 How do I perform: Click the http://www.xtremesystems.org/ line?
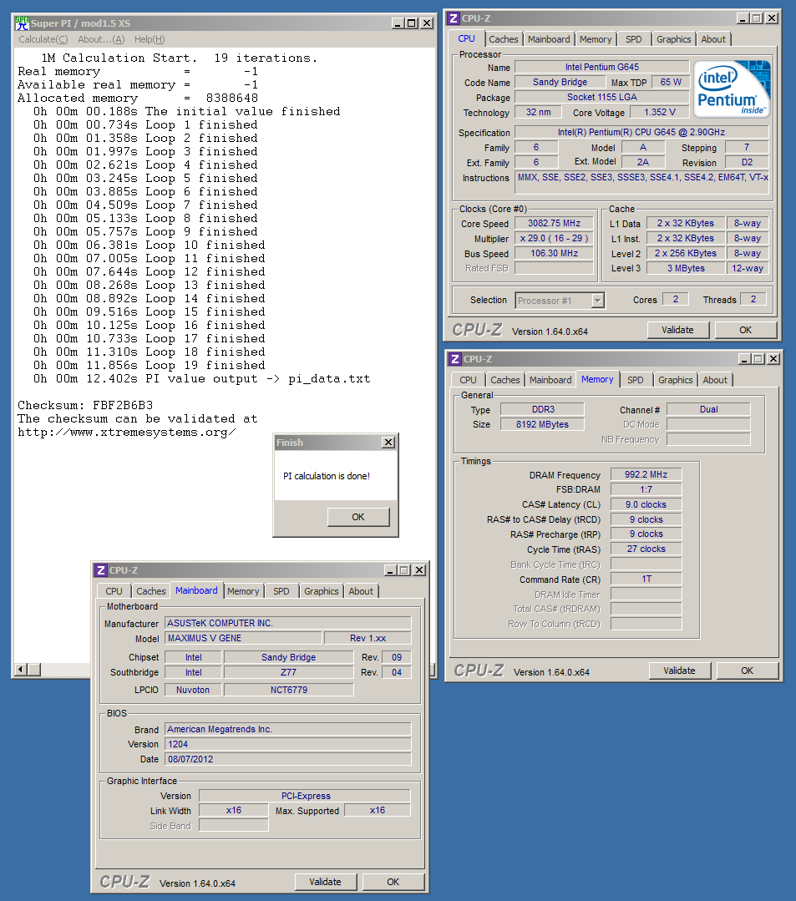pyautogui.click(x=126, y=432)
